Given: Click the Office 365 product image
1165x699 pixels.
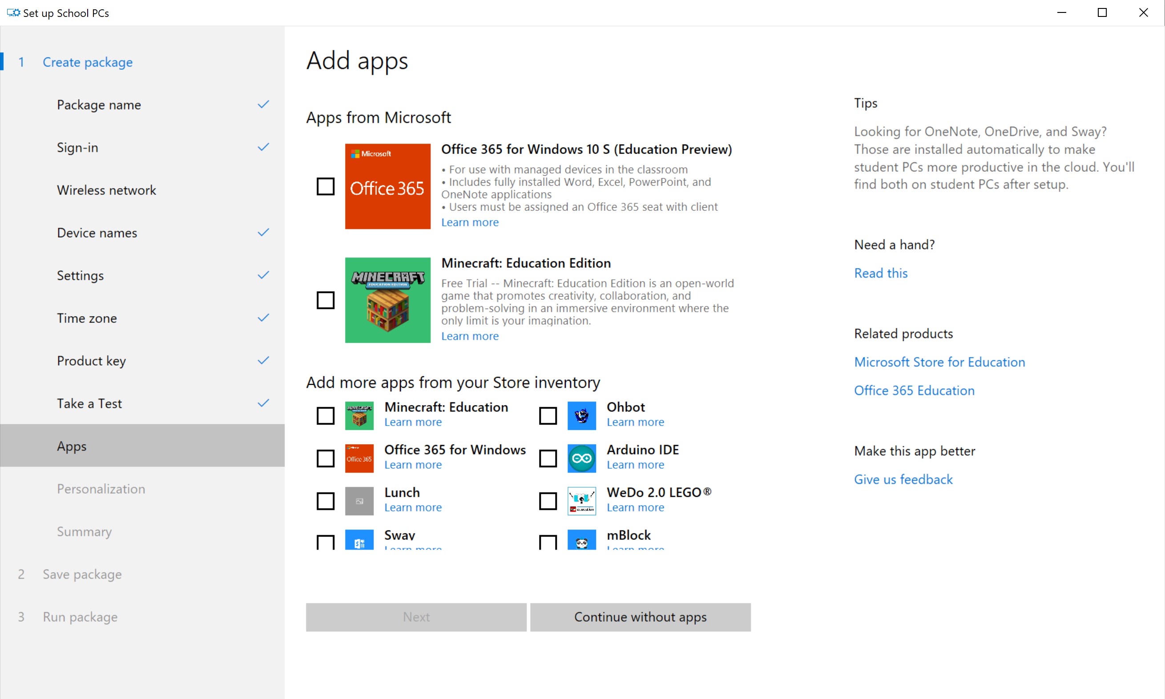Looking at the screenshot, I should click(387, 186).
